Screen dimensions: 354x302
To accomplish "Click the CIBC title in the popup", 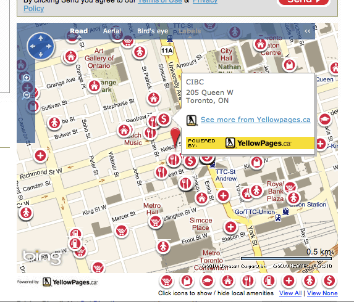I will (x=195, y=82).
